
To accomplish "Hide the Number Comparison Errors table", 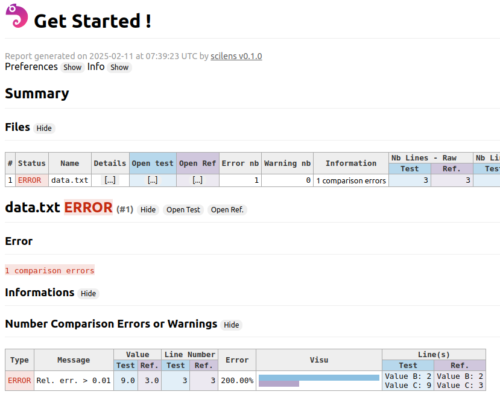I will pyautogui.click(x=231, y=325).
